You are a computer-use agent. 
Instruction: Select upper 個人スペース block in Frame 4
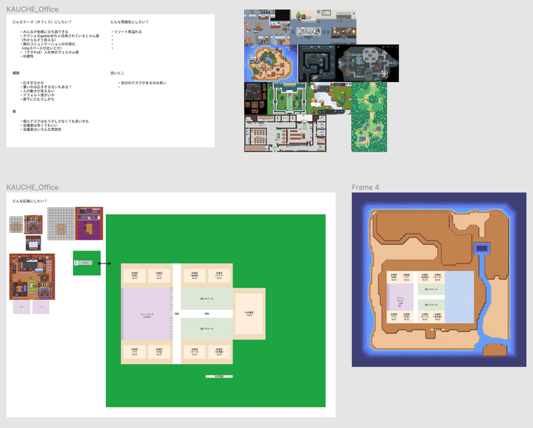[x=431, y=289]
